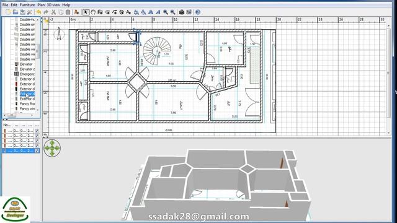
Task: Sort furniture list by the Na... column header
Action: click(x=7, y=125)
